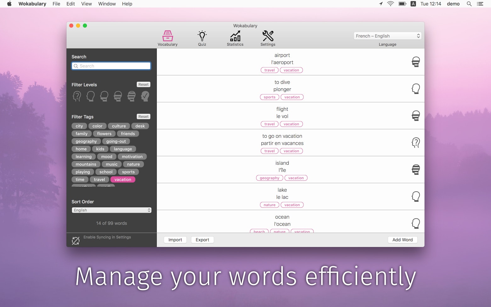Open the demo user menu in menu bar
The width and height of the screenshot is (491, 307).
[x=453, y=4]
